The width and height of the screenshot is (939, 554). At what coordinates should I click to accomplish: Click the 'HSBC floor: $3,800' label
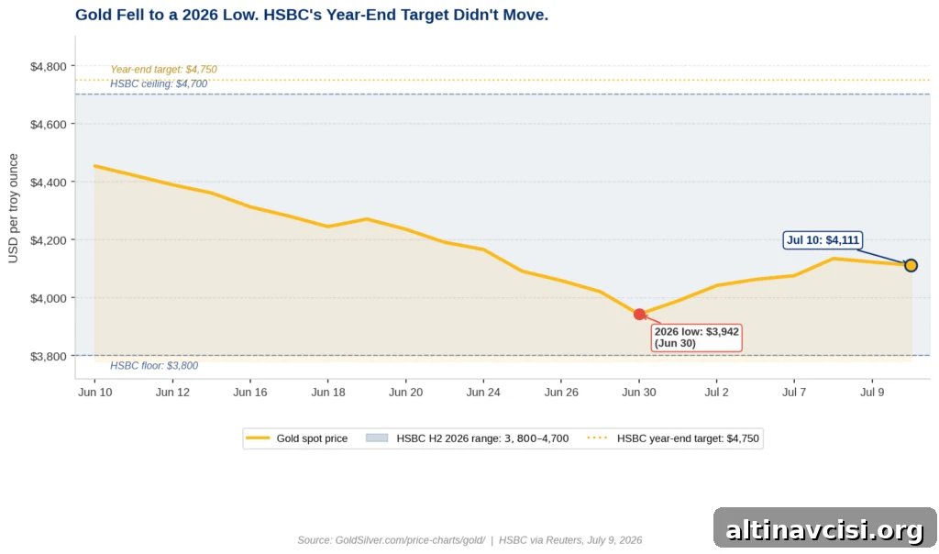point(154,365)
